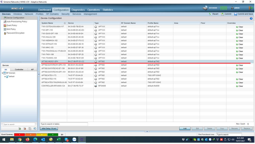Click the Edit button

[197, 128]
